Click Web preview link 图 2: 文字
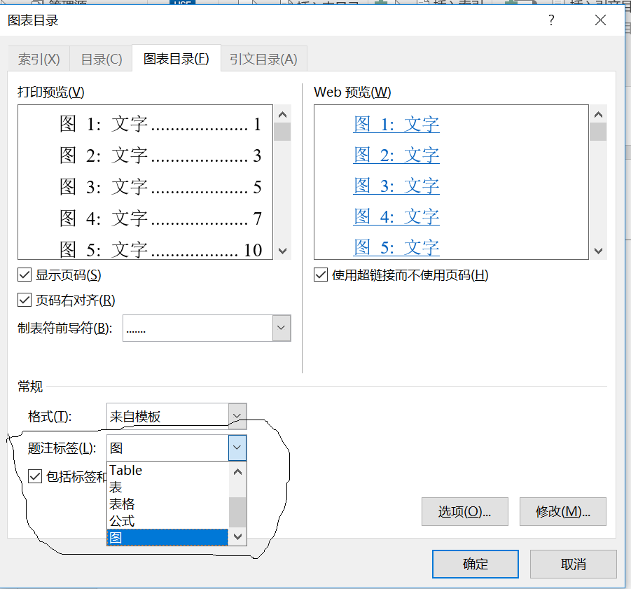This screenshot has width=631, height=589. pyautogui.click(x=396, y=155)
